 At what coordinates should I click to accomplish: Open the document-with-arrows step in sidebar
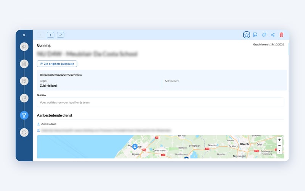click(24, 81)
